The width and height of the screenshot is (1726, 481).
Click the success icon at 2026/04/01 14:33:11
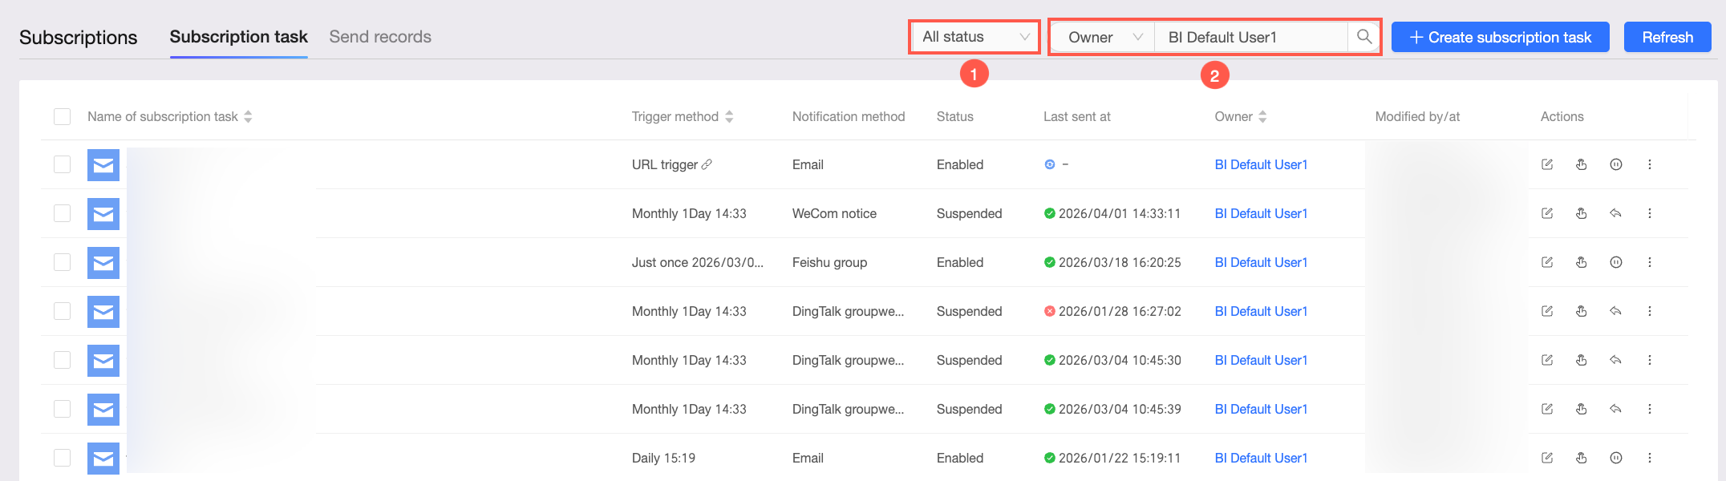click(x=1049, y=213)
